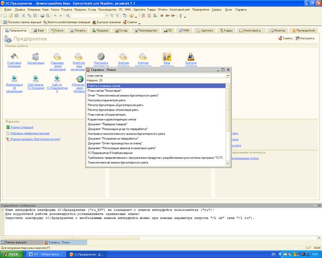Select result Технологический анализ бухгалтерского учета
Viewport: 322px width, 258px height.
coord(156,162)
